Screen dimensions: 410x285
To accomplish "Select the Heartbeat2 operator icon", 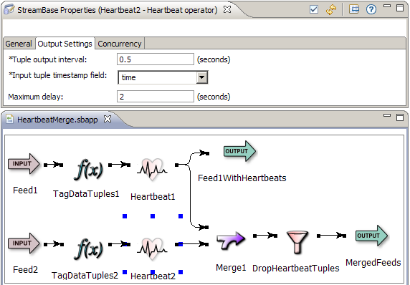I will [152, 248].
